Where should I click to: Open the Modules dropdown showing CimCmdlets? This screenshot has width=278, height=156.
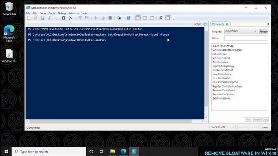pos(241,31)
